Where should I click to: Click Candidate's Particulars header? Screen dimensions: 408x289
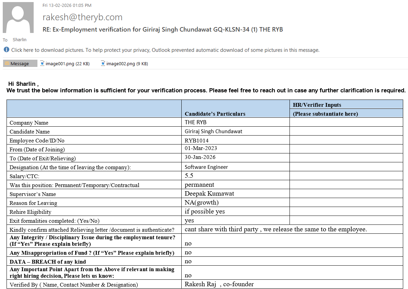(215, 114)
